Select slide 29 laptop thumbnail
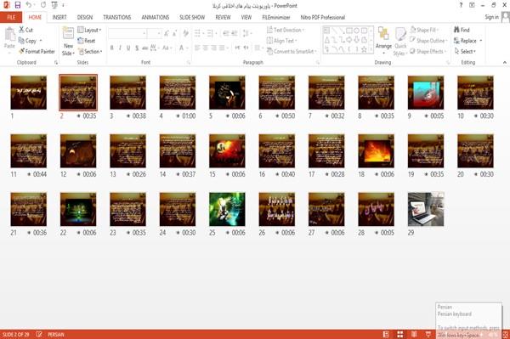The height and width of the screenshot is (339, 510). [x=426, y=209]
